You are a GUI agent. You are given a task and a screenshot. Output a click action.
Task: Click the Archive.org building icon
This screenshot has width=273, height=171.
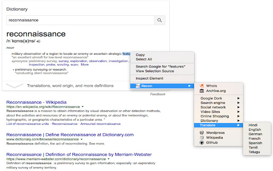(202, 91)
